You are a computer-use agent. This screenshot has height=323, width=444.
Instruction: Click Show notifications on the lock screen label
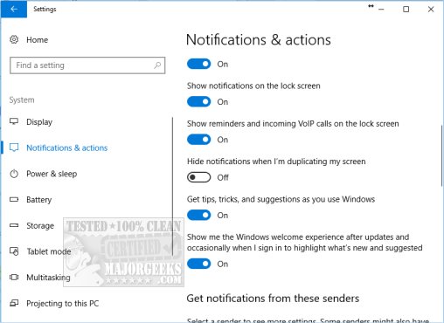coord(253,86)
